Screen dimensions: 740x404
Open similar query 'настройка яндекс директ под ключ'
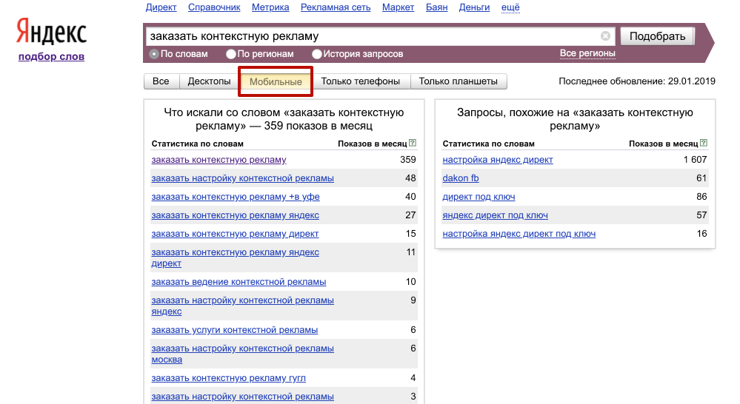coord(519,234)
